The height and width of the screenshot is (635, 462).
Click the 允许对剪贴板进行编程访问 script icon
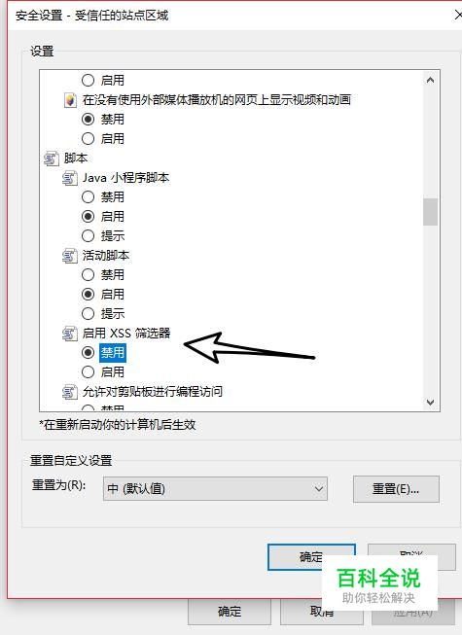[x=69, y=392]
